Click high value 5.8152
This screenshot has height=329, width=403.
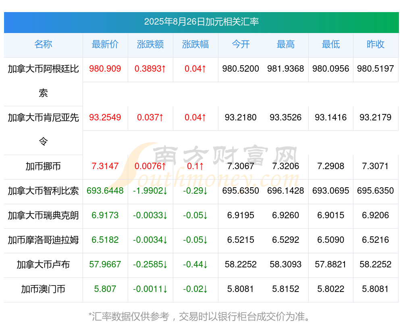pos(286,289)
